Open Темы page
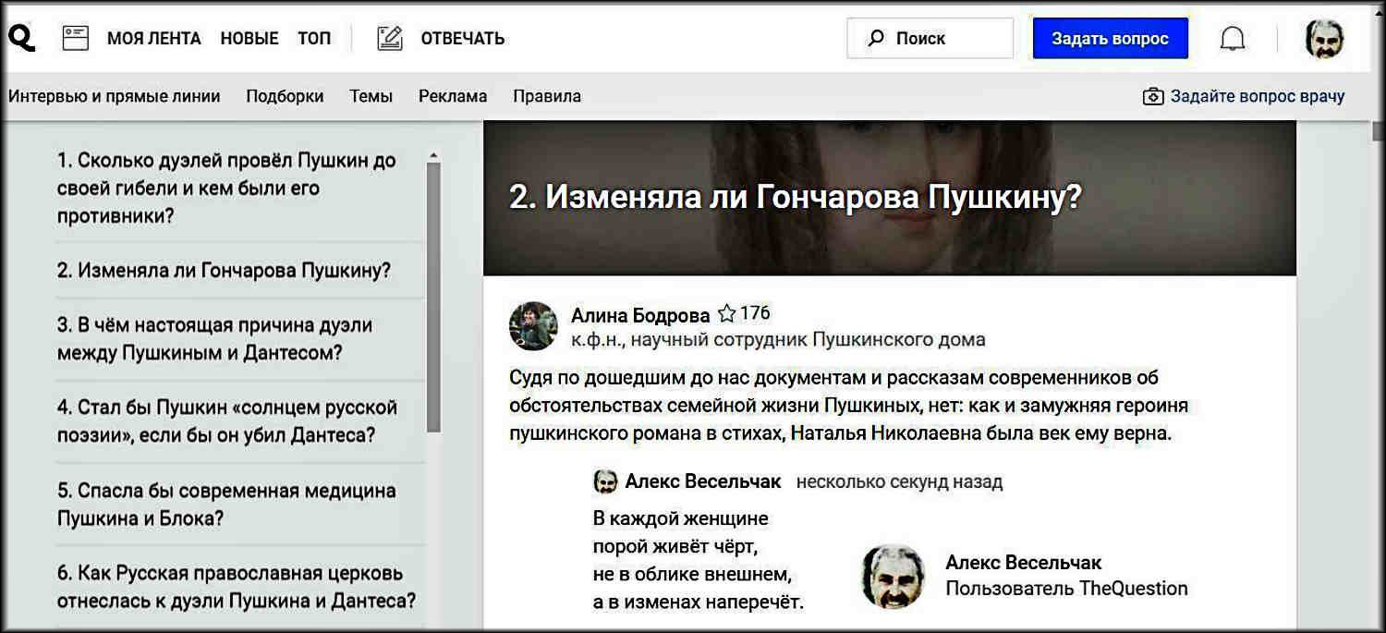 [371, 96]
